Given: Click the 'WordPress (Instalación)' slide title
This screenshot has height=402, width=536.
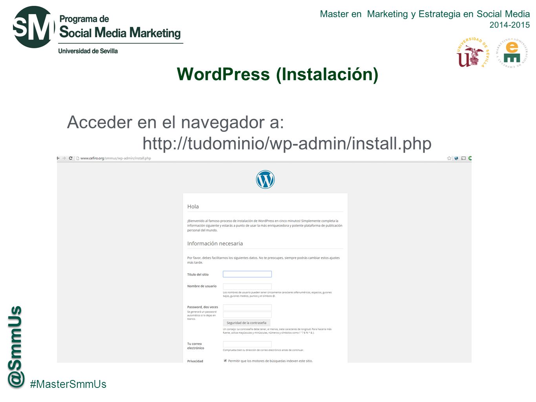Looking at the screenshot, I should point(278,74).
